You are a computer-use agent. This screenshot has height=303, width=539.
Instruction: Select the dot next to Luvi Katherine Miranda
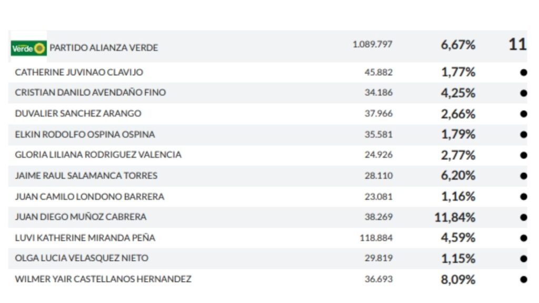523,238
